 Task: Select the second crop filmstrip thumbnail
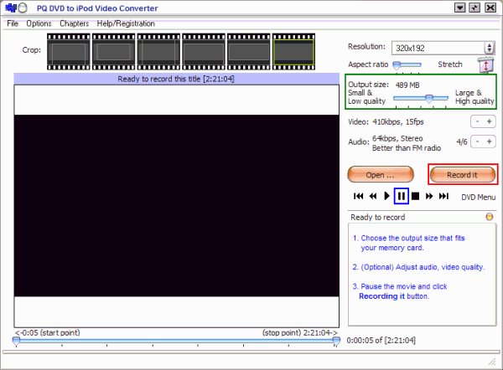113,52
